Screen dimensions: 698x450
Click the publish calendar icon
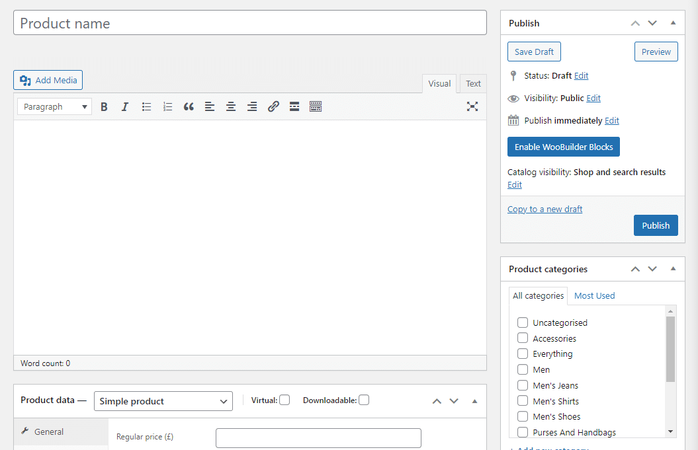click(x=513, y=120)
